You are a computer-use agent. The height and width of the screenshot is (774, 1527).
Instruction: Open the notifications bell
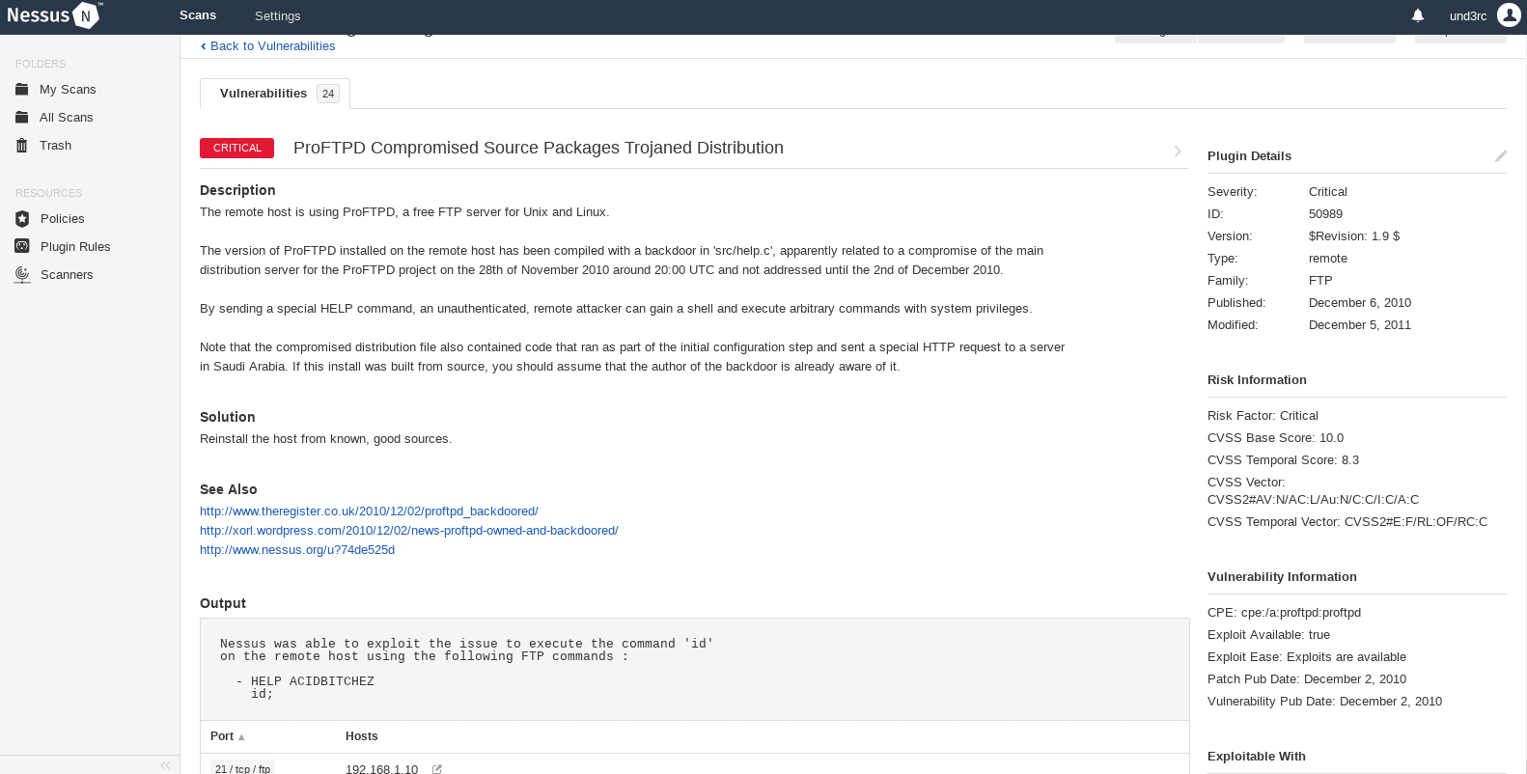click(1418, 15)
